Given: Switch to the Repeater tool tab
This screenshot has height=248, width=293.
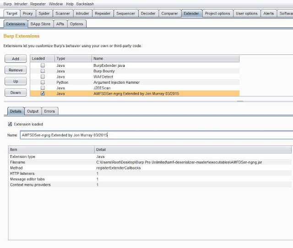Looking at the screenshot, I should click(x=103, y=13).
